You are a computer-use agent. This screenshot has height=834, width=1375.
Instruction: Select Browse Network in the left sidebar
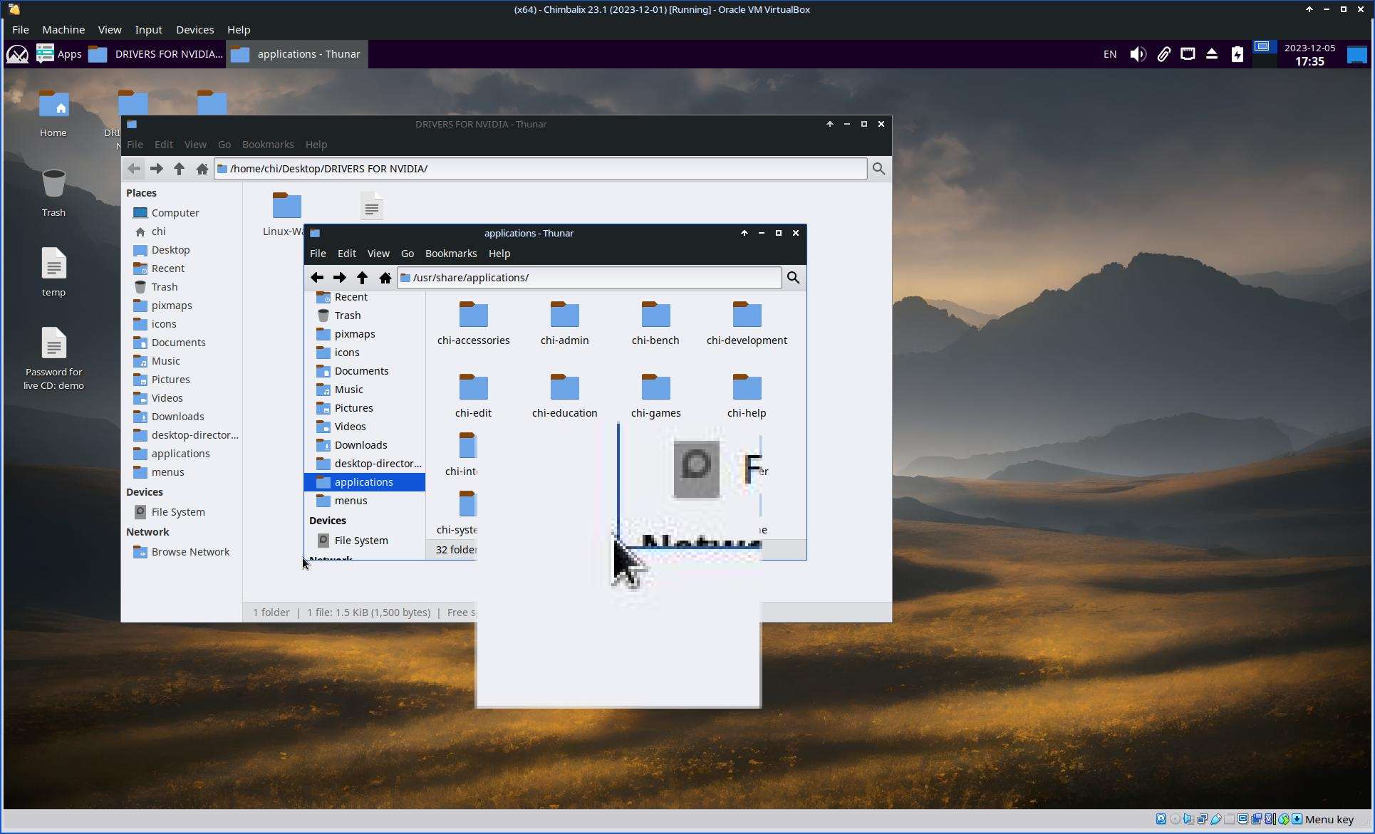[190, 552]
